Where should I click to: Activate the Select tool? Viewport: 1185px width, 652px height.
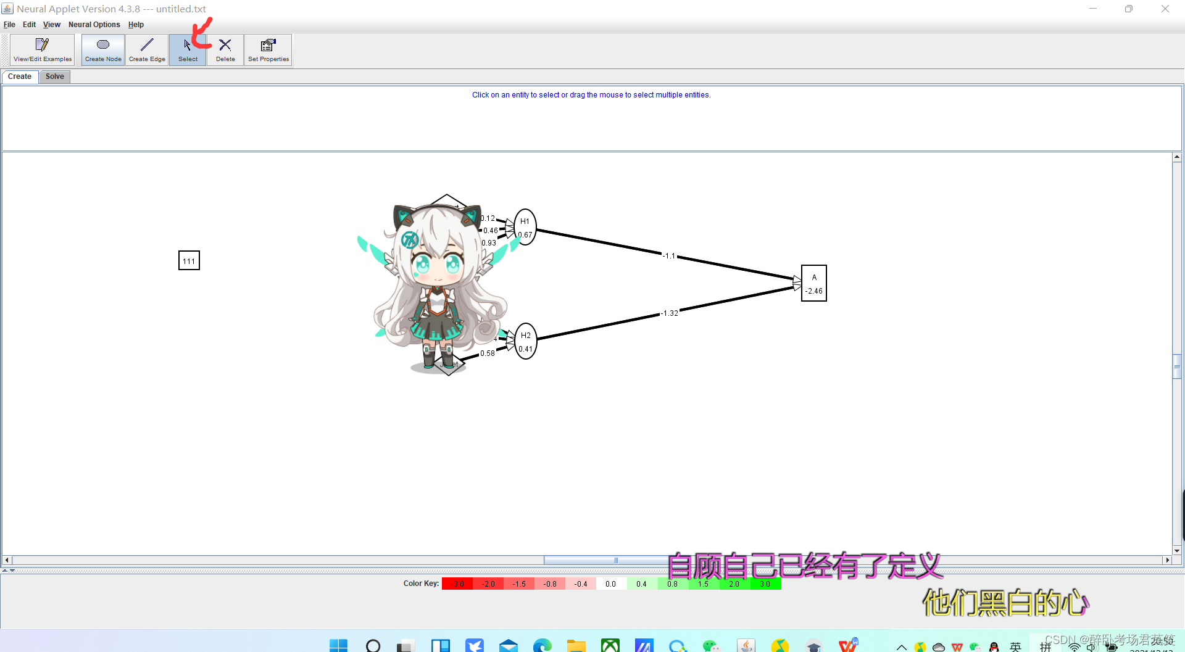188,50
